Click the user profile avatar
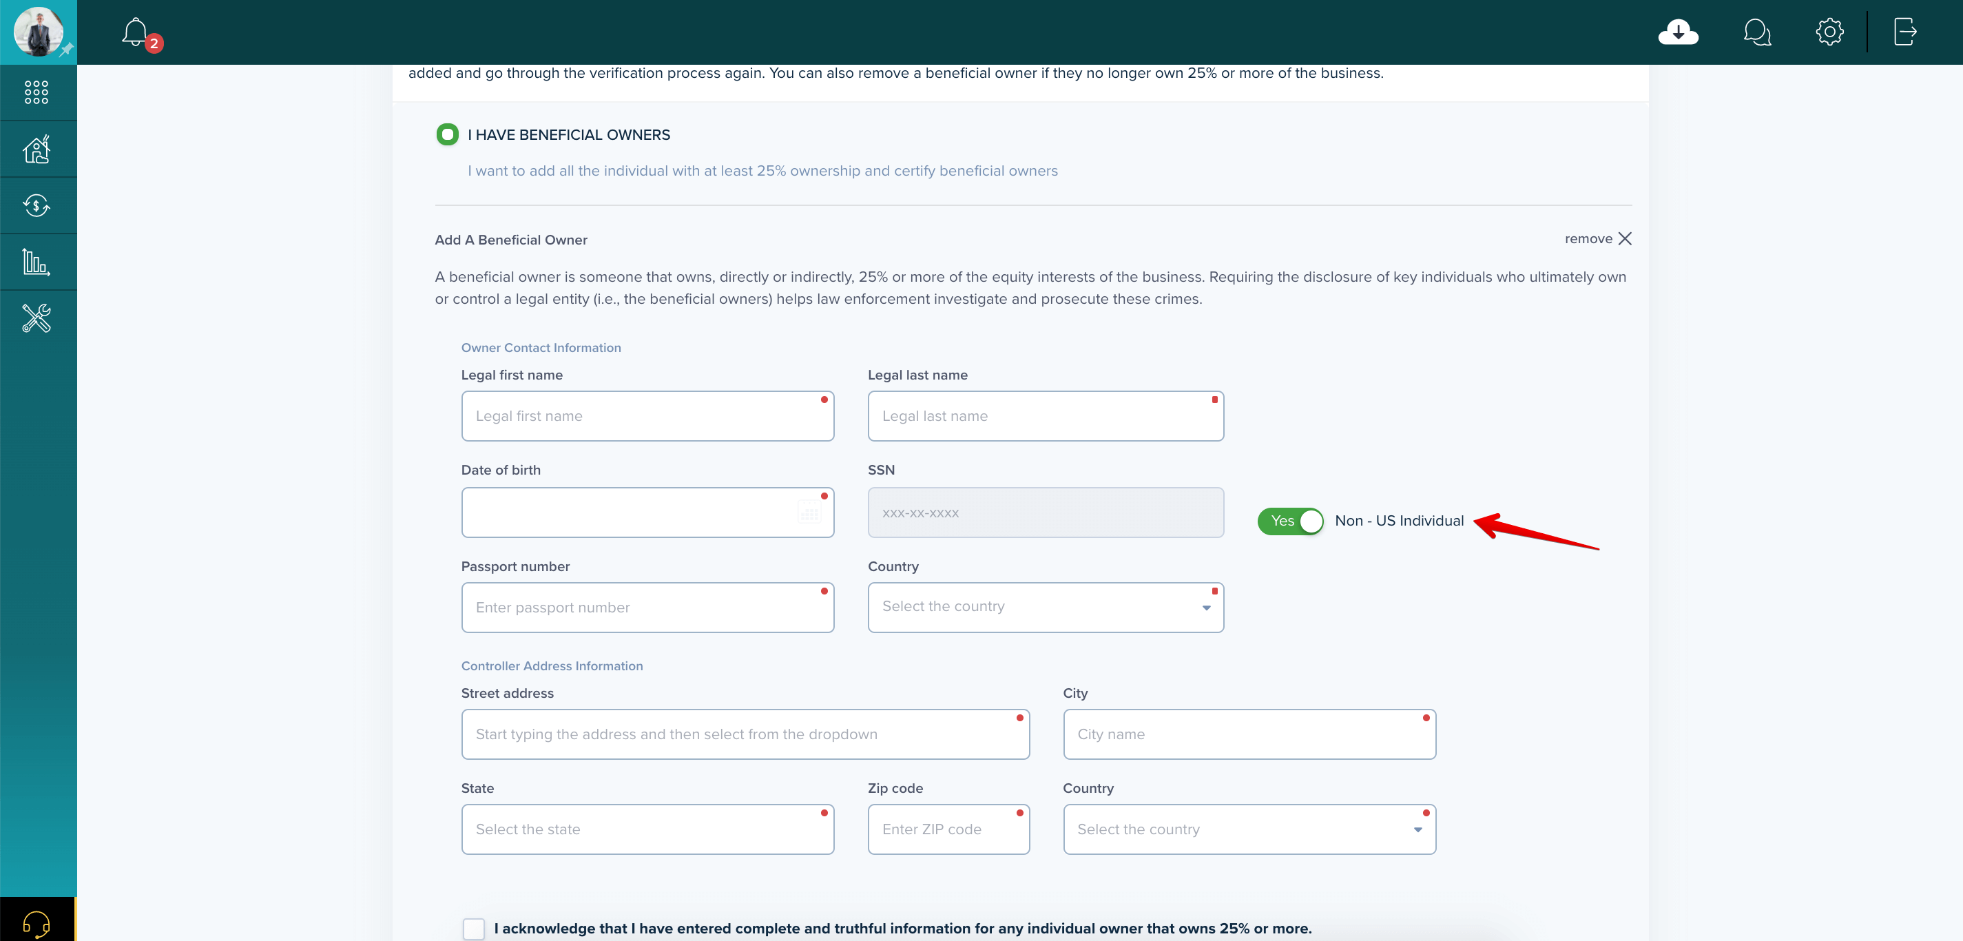Image resolution: width=1963 pixels, height=941 pixels. pos(38,31)
